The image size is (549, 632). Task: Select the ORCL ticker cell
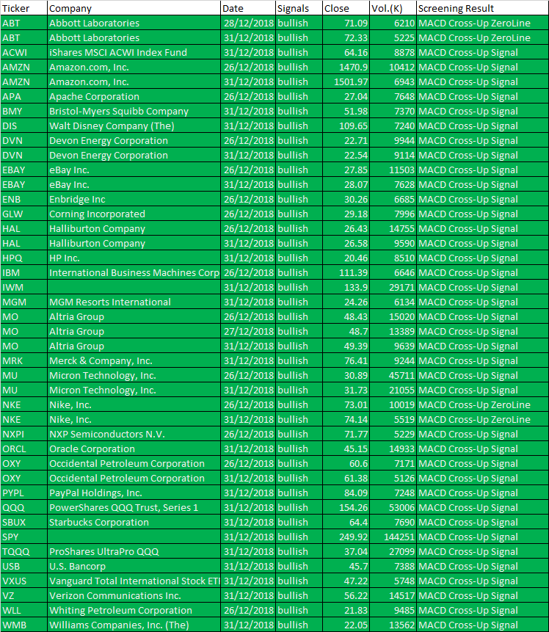coord(23,449)
